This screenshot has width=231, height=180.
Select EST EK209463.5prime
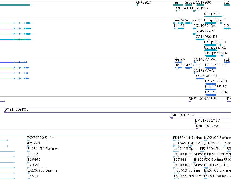click(176, 157)
